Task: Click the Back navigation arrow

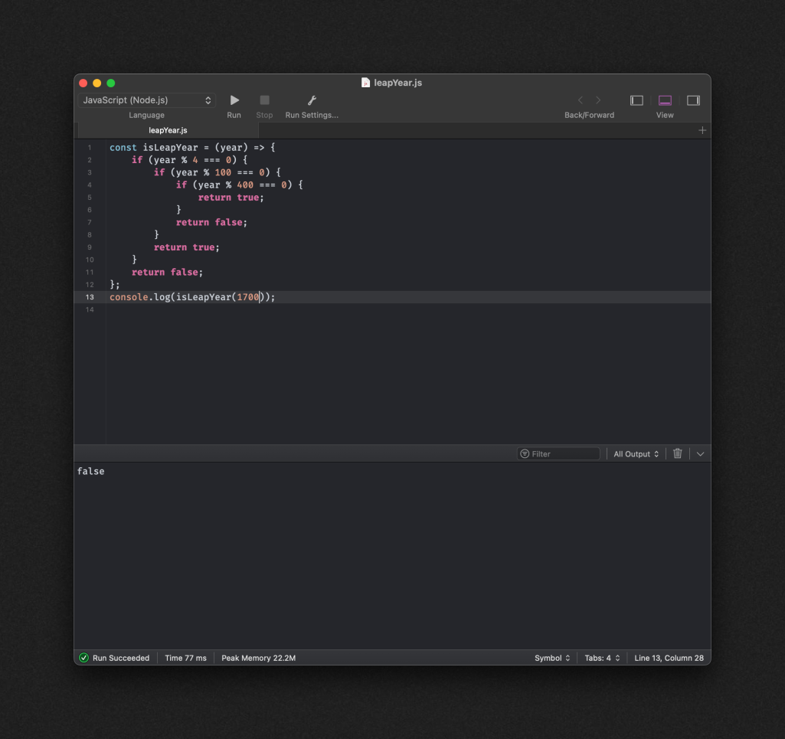Action: click(x=580, y=100)
